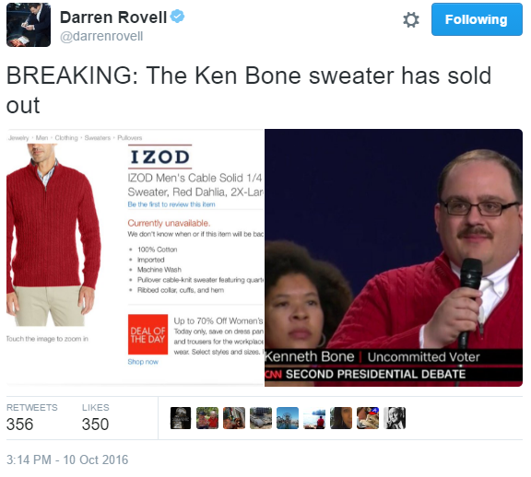Click the blue verified badge
The width and height of the screenshot is (531, 477).
pyautogui.click(x=177, y=17)
